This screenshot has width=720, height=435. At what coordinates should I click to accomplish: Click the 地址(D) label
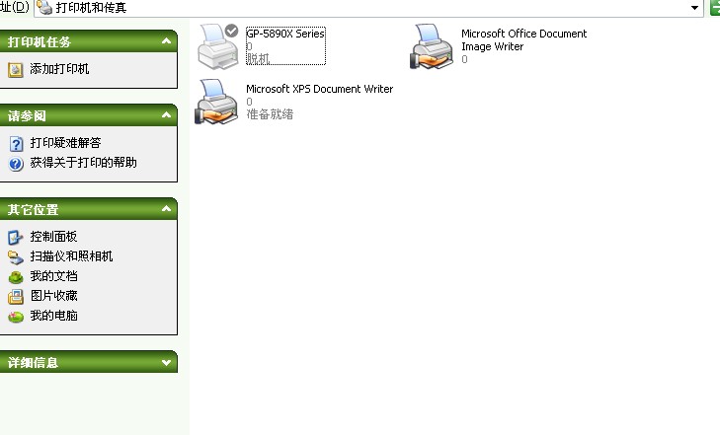[14, 7]
